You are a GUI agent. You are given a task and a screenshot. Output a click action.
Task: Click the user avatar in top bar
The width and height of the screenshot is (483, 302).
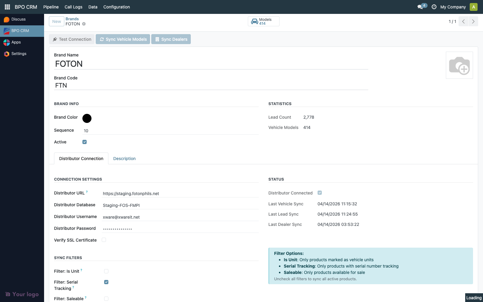(473, 7)
